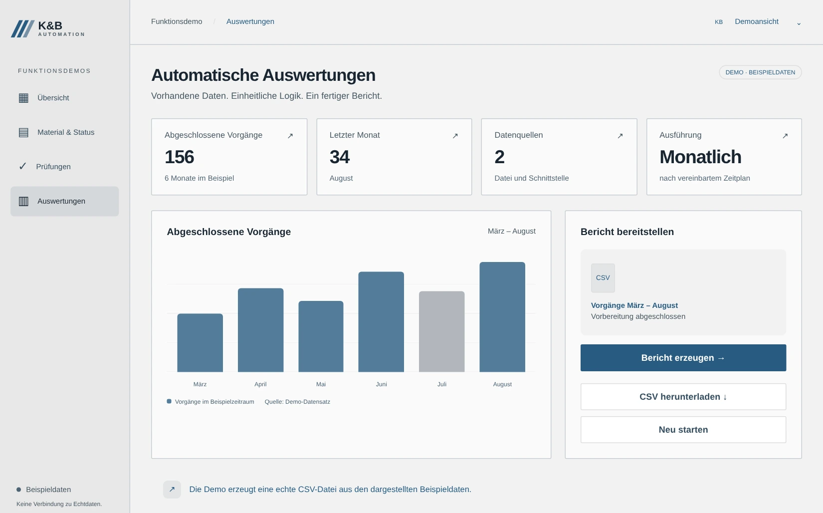The height and width of the screenshot is (513, 823).
Task: Open arrow on Abgeschlossene Vorgänge card
Action: point(290,136)
